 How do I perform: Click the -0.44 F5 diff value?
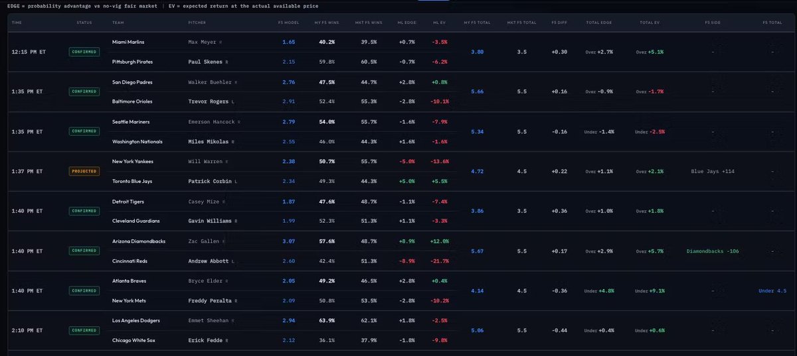[x=559, y=330]
